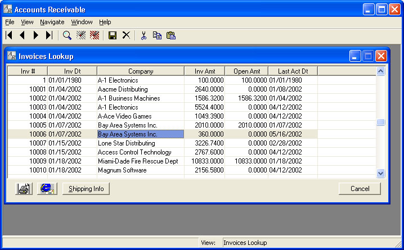Minimize the Invoices Lookup window
The image size is (404, 250).
(355, 56)
